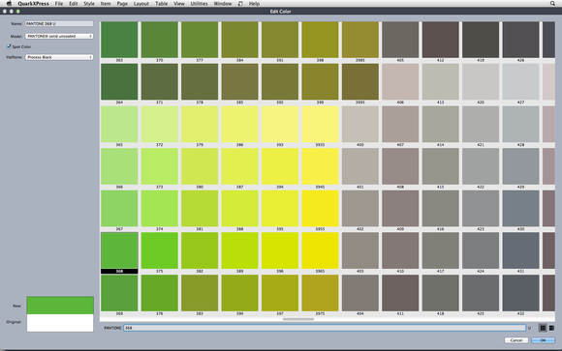This screenshot has width=562, height=351.
Task: Select the PANTONE 3935 swatch
Action: click(320, 124)
